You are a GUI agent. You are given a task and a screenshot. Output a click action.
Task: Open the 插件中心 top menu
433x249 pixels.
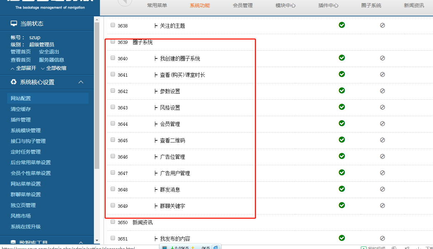(x=328, y=5)
